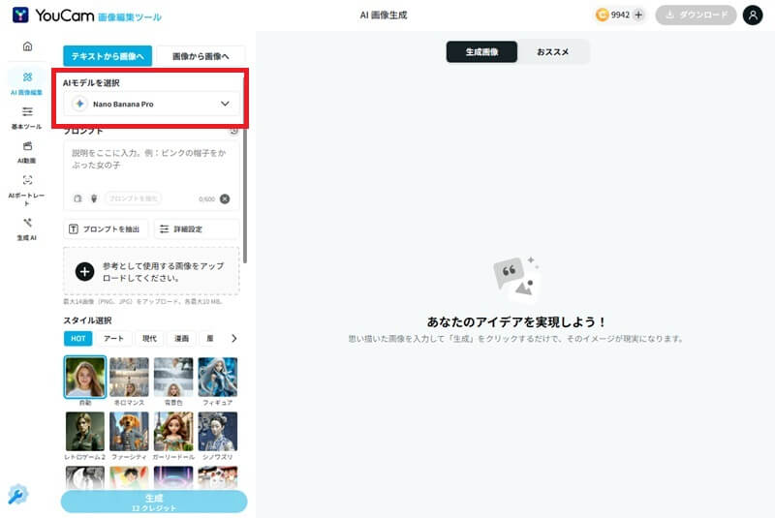Open AIポートレート from the sidebar
This screenshot has width=775, height=518.
click(26, 186)
